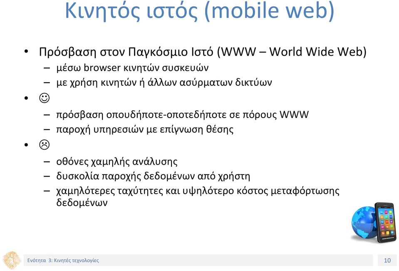The width and height of the screenshot is (399, 271).
Task: Click the footer text 'Ενότητα 3: Κινητές τεχνολογίες'
Action: pos(63,260)
